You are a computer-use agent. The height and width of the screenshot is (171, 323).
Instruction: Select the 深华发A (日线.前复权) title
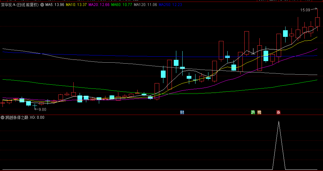tap(20, 5)
